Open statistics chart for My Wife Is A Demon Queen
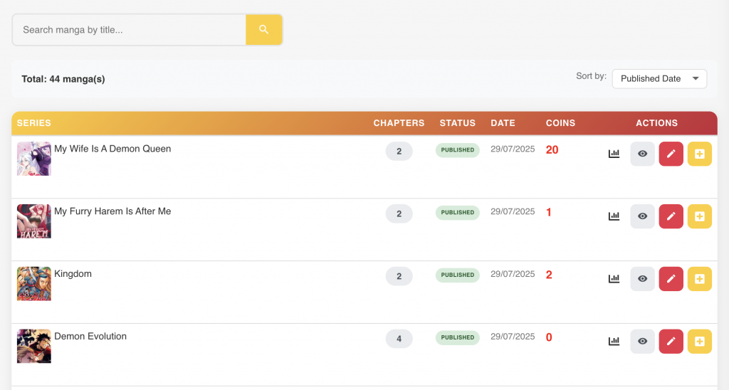 614,154
